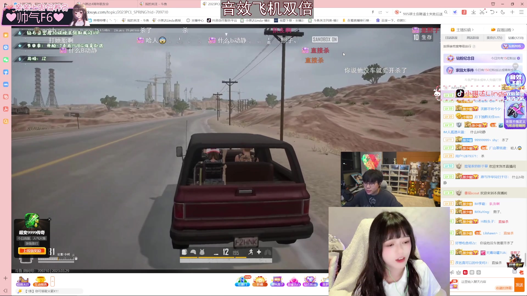The height and width of the screenshot is (296, 527).
Task: Open 任务大厅 icon below the player
Action: 23,281
